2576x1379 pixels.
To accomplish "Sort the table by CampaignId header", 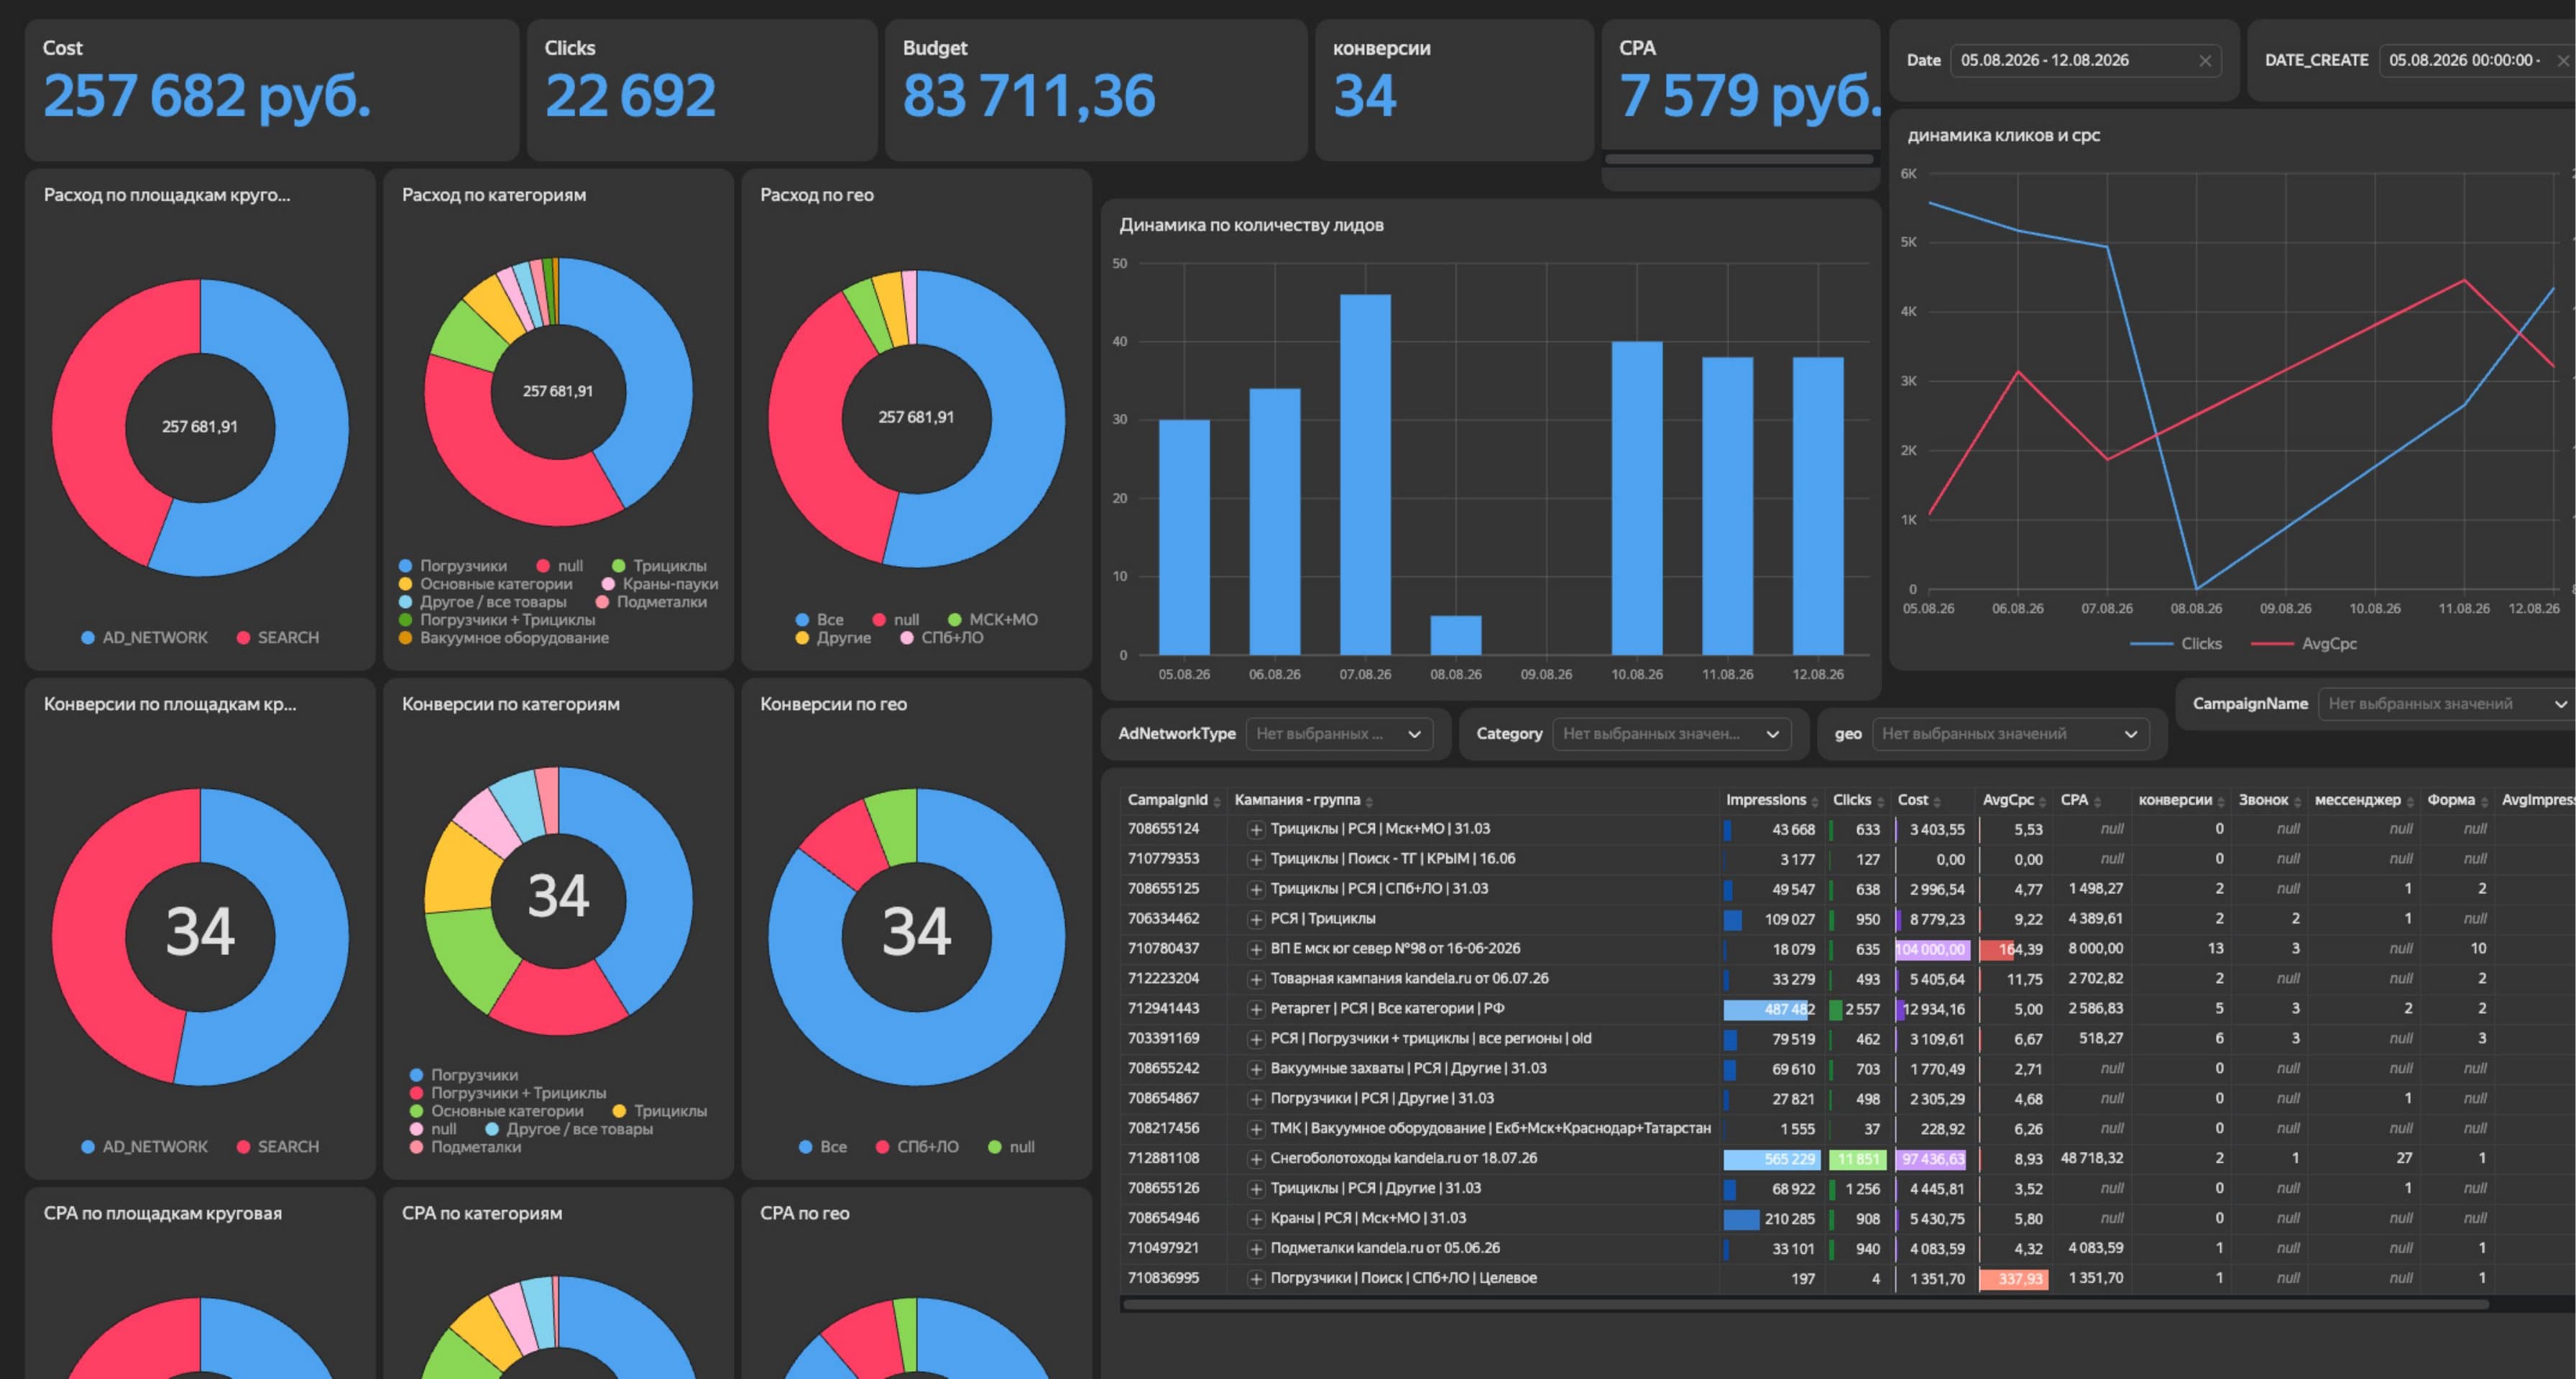I will coord(1173,800).
